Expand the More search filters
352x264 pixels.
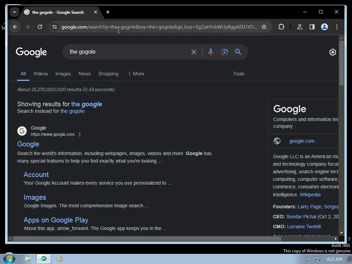[x=136, y=74]
